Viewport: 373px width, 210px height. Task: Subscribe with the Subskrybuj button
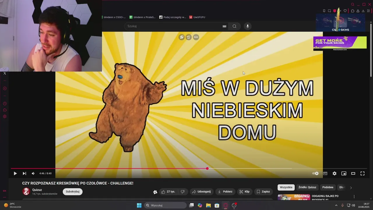point(73,192)
